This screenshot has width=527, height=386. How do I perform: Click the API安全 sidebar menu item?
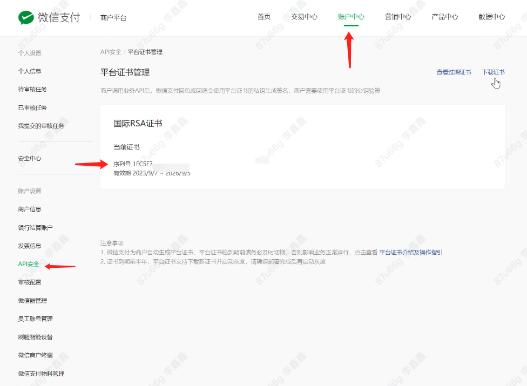coord(29,264)
